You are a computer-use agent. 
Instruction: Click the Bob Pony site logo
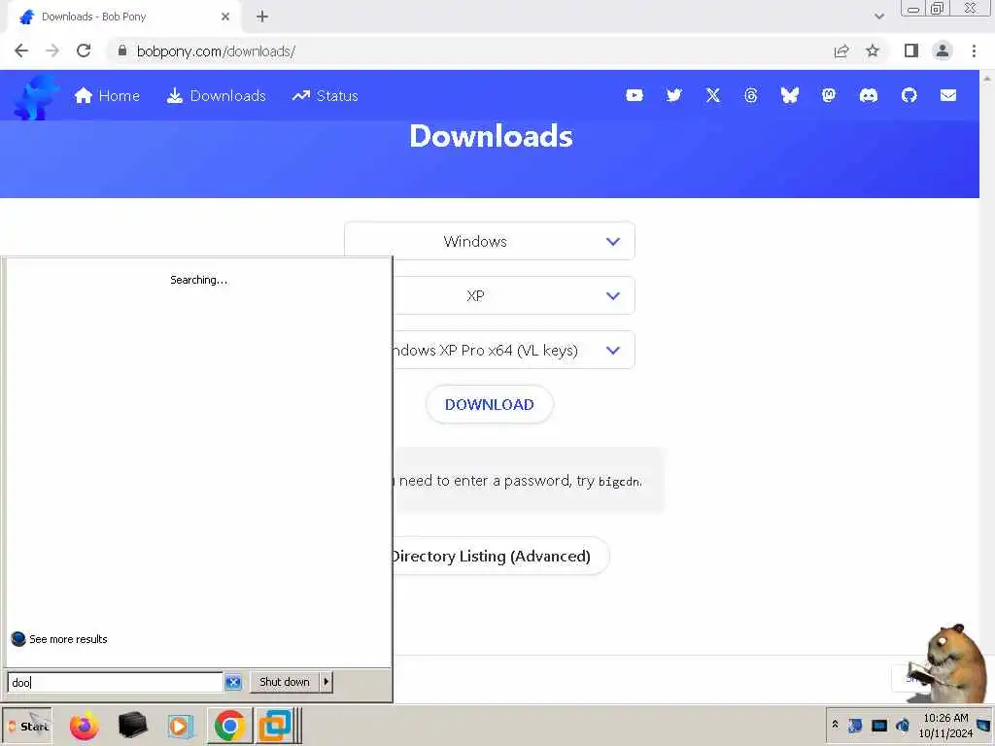point(36,96)
